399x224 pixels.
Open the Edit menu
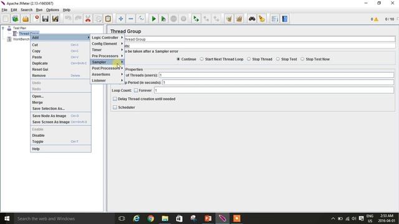point(14,10)
